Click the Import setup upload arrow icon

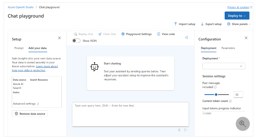175,24
